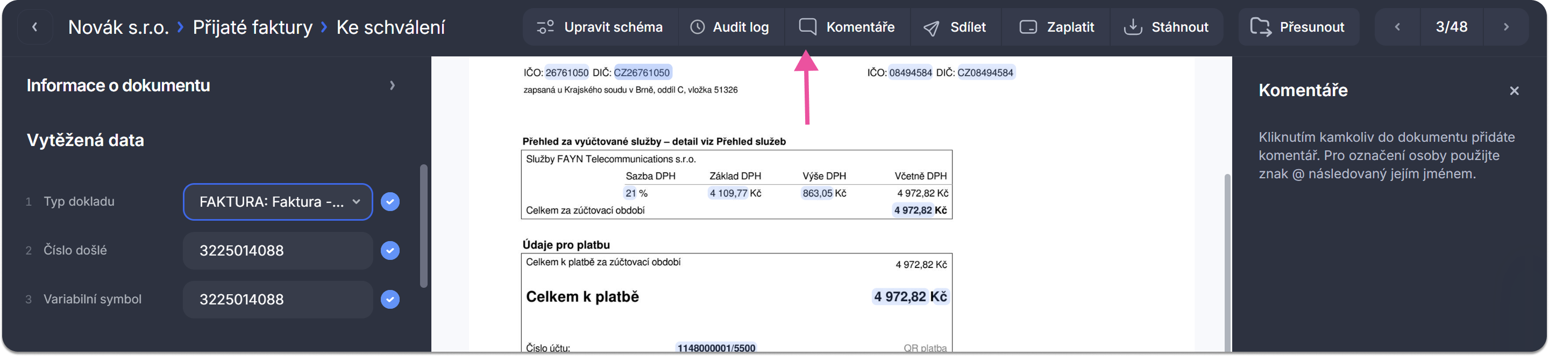Download document with Stáhnout icon
This screenshot has width=1549, height=356.
tap(1133, 27)
